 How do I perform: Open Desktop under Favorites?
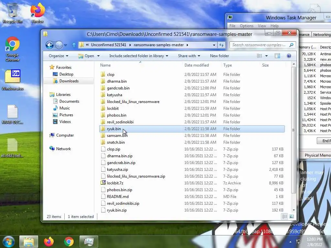pyautogui.click(x=63, y=74)
